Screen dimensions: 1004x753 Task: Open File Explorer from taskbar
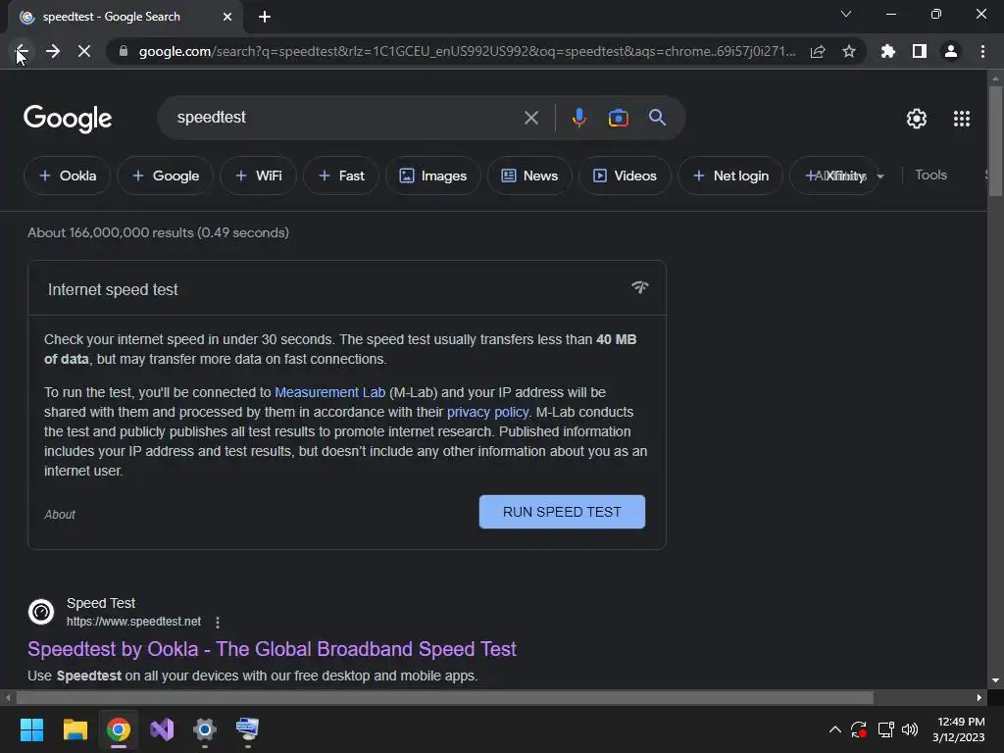(75, 729)
